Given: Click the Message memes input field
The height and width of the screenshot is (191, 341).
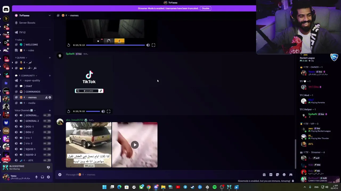Looking at the screenshot, I should [x=160, y=175].
